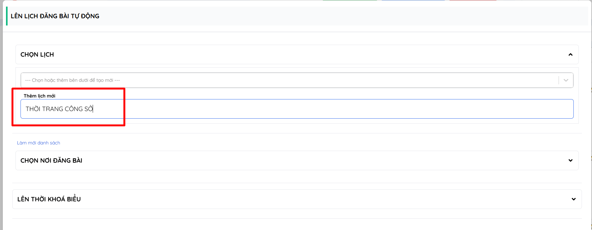Click the dimmed backdrop left of the dialog
This screenshot has width=592, height=230.
pyautogui.click(x=1, y=126)
